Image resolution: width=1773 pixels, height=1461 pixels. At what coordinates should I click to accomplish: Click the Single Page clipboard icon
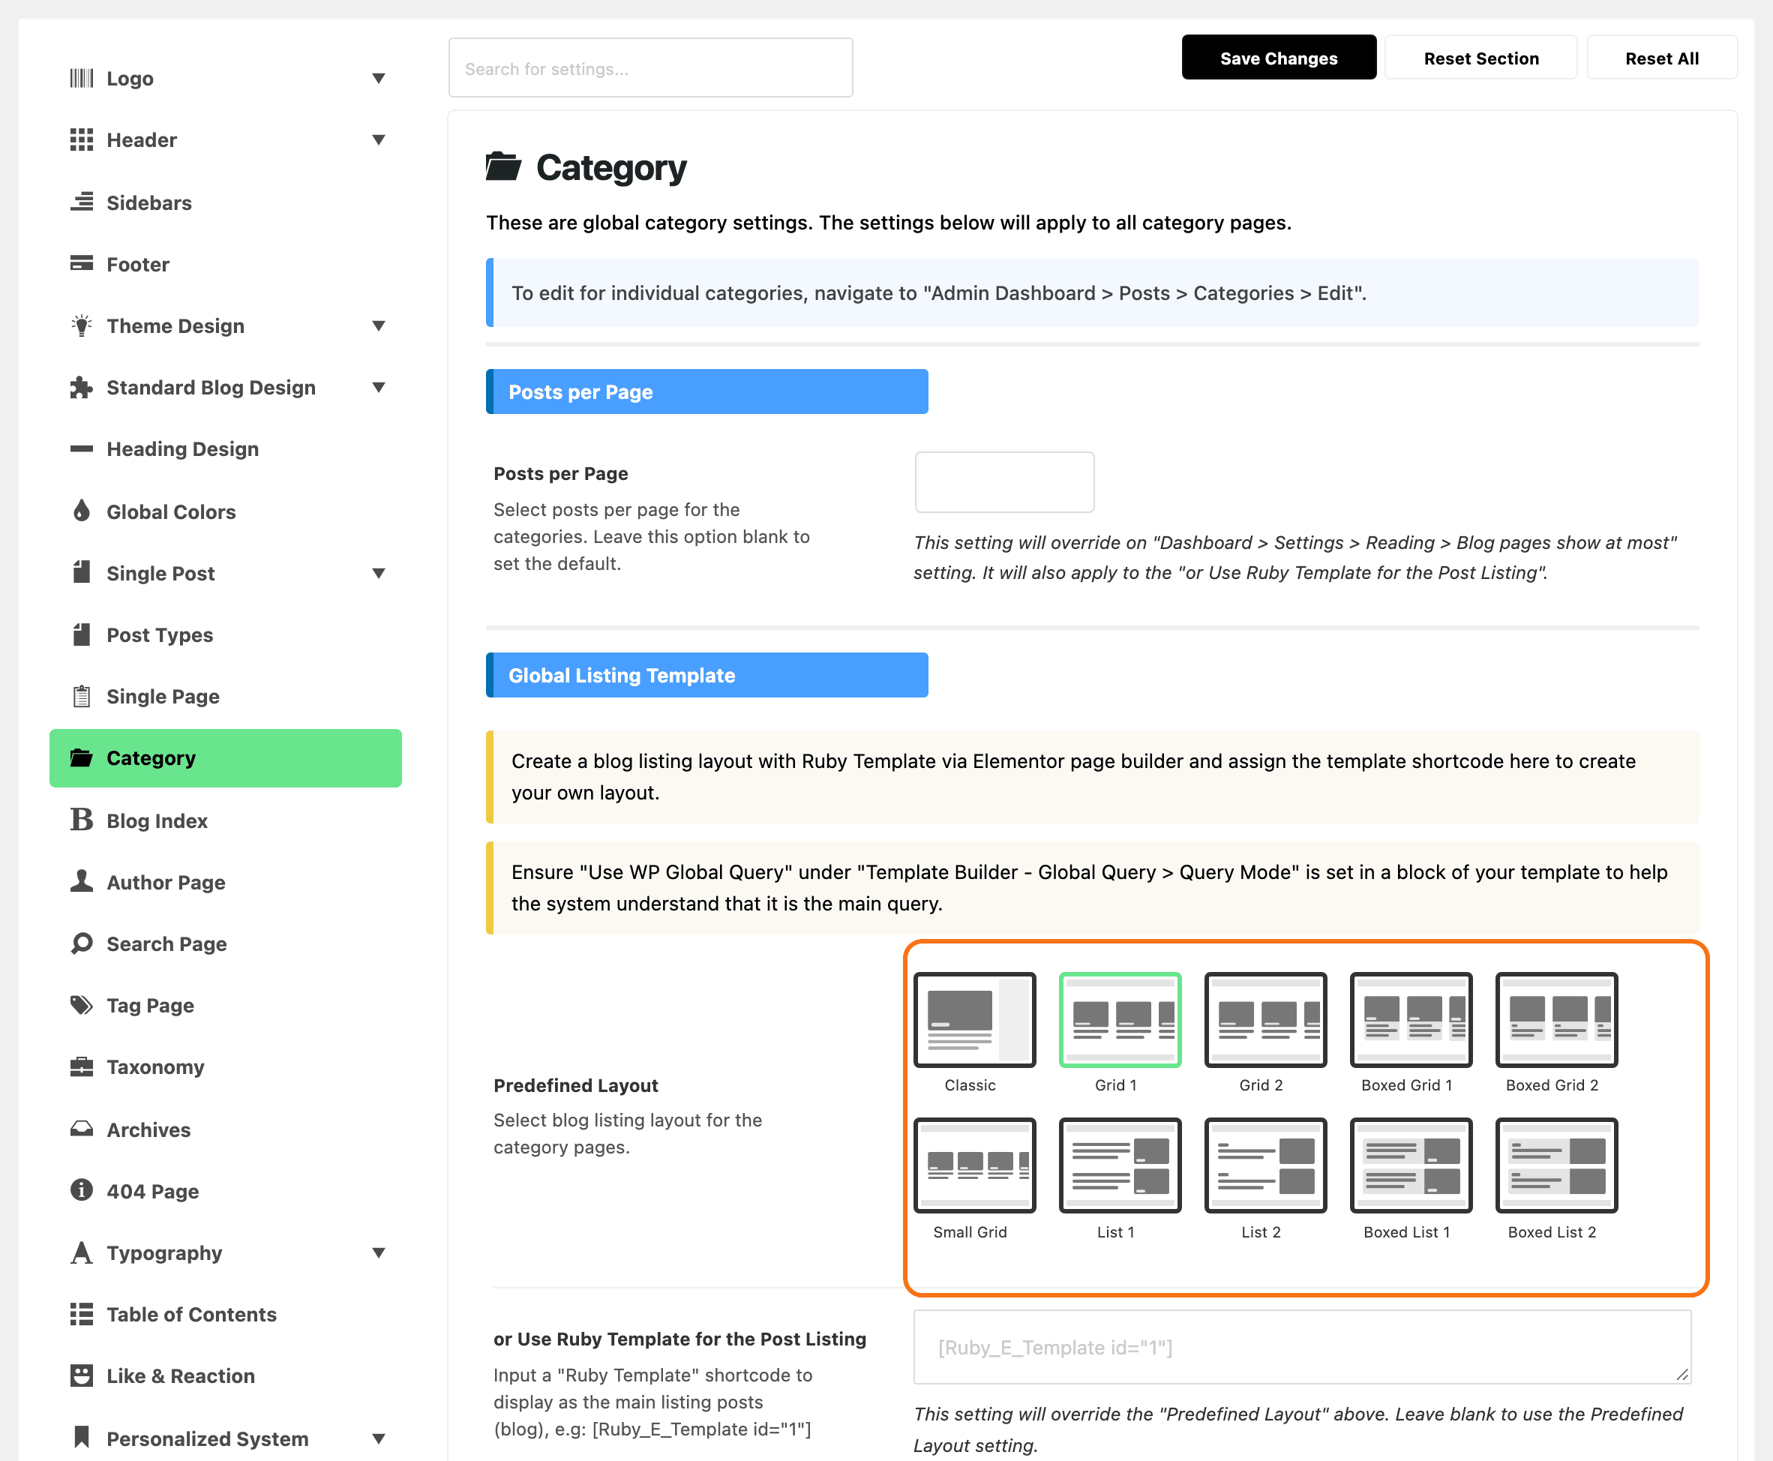pos(82,696)
